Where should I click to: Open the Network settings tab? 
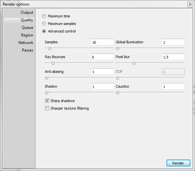click(x=26, y=43)
